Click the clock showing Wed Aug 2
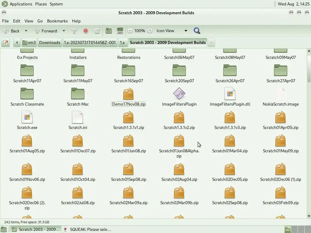Screen dimensions: 311x233 pos(294,4)
